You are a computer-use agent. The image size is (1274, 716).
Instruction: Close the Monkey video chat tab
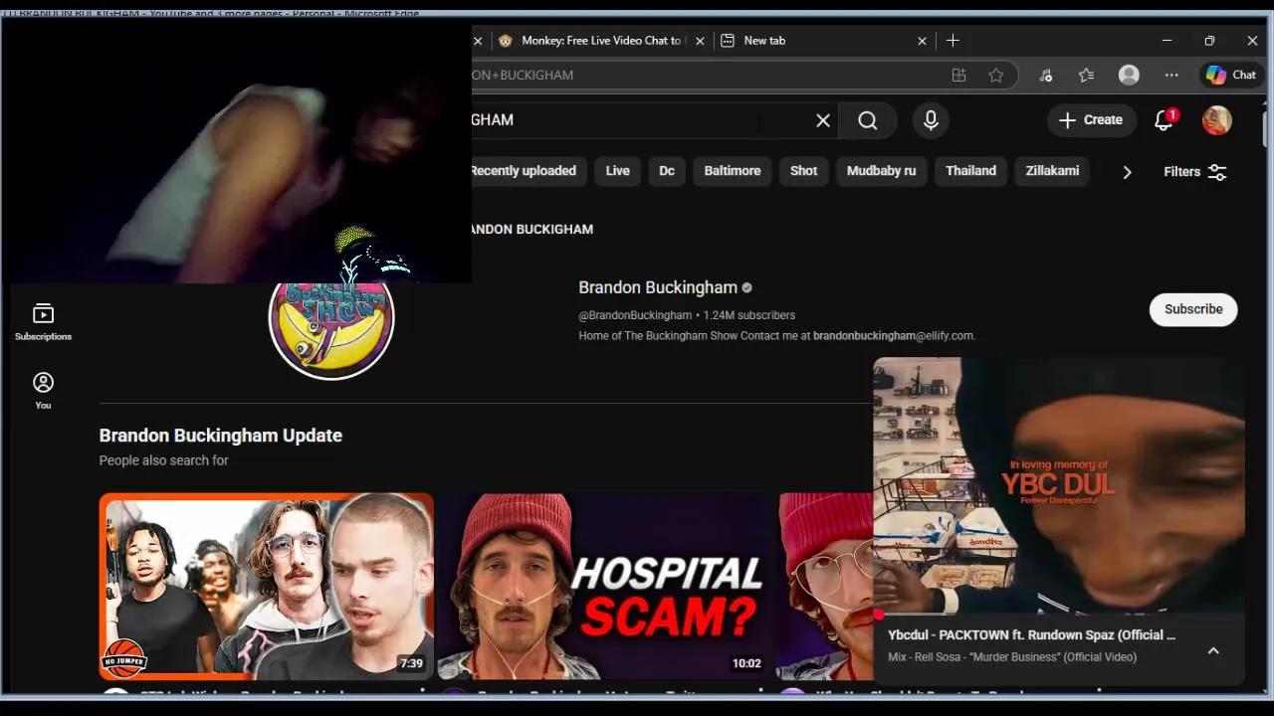tap(700, 41)
